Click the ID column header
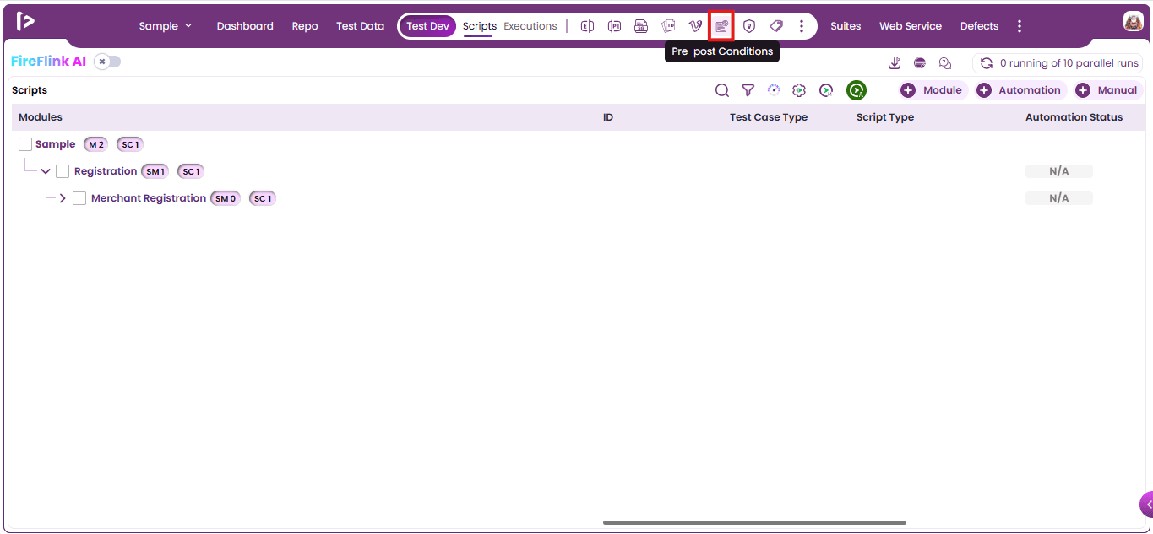 608,117
